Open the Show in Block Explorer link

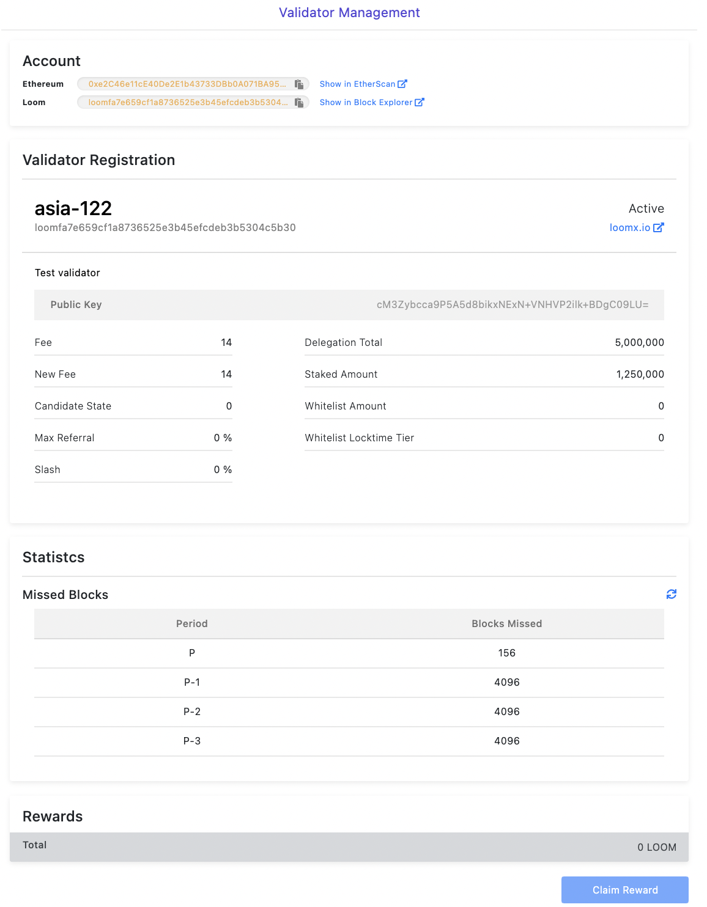tap(366, 102)
